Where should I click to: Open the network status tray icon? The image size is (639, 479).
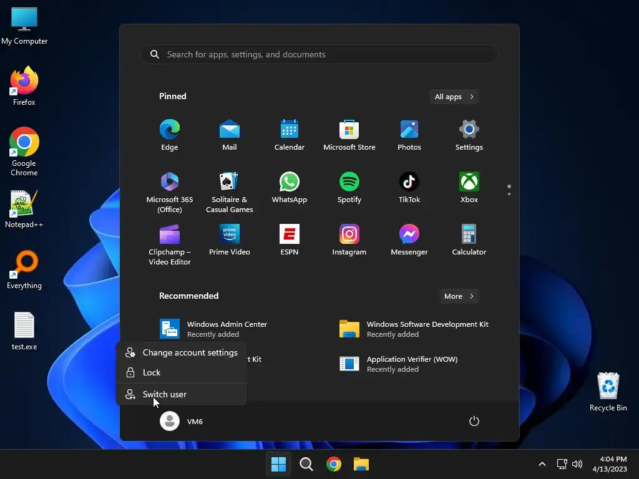[x=562, y=464]
